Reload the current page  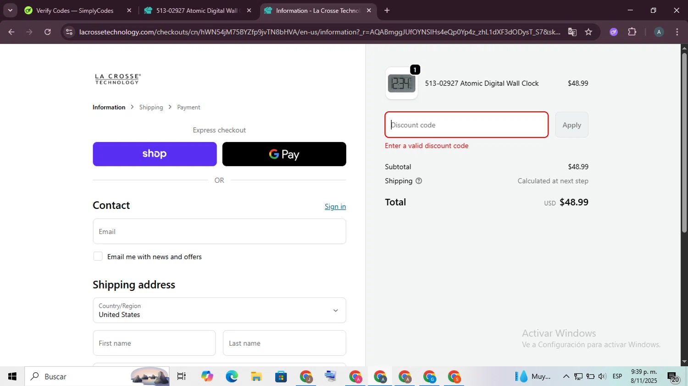click(x=48, y=32)
